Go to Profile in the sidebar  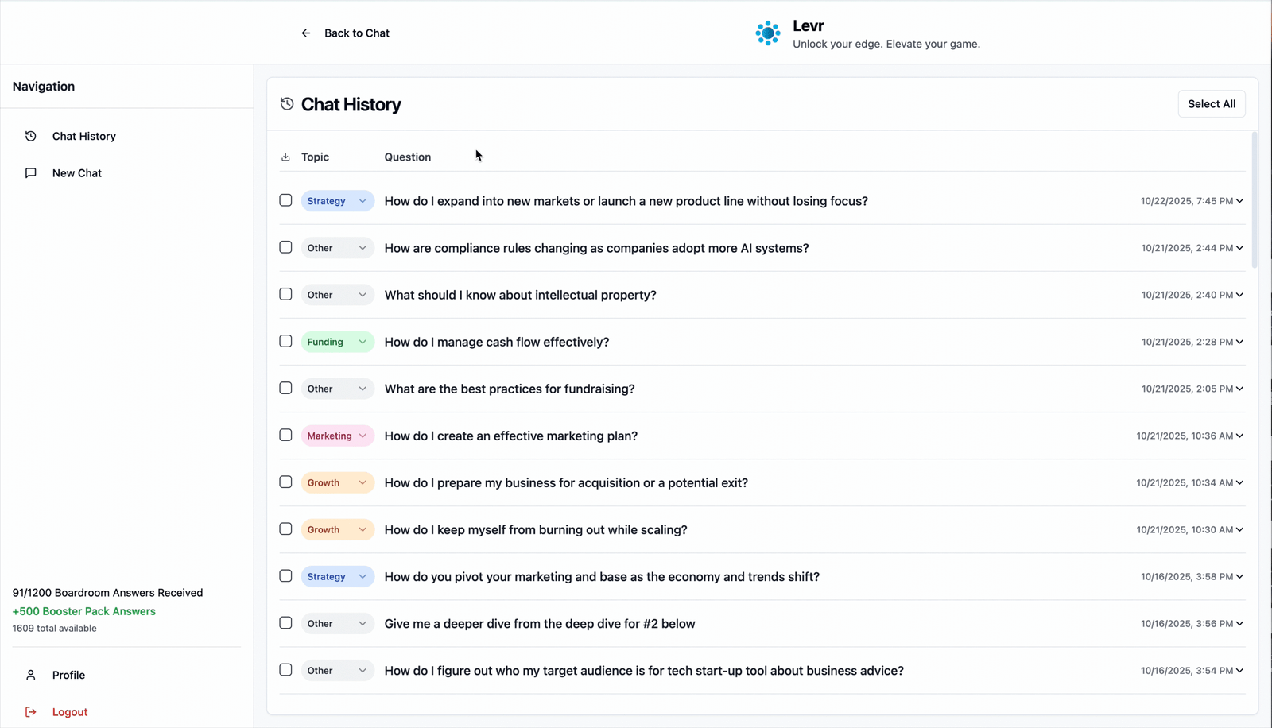coord(68,675)
